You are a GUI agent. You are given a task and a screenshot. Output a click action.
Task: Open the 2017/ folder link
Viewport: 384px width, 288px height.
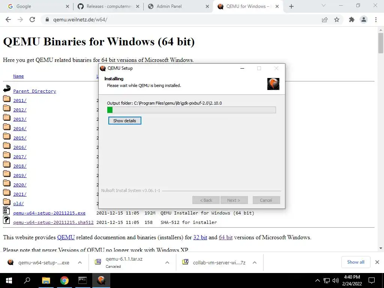point(20,157)
